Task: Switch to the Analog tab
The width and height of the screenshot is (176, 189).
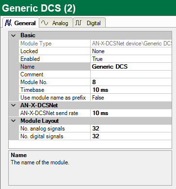Action: coord(56,23)
